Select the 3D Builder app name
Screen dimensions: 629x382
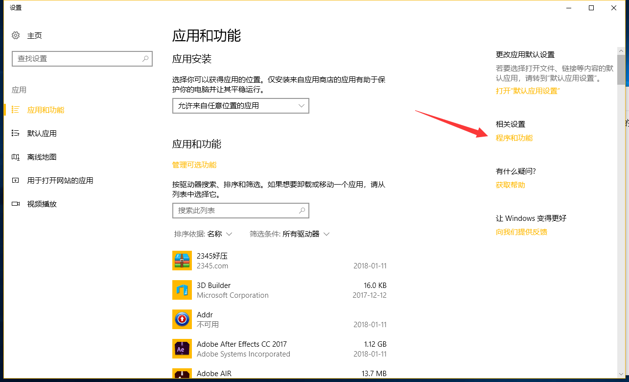point(213,285)
